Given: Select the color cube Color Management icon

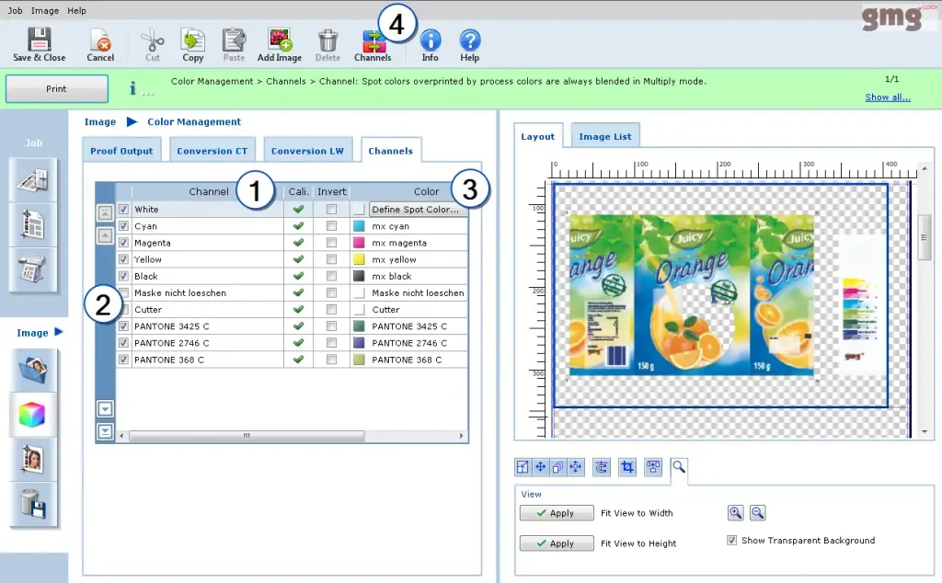Looking at the screenshot, I should point(33,415).
